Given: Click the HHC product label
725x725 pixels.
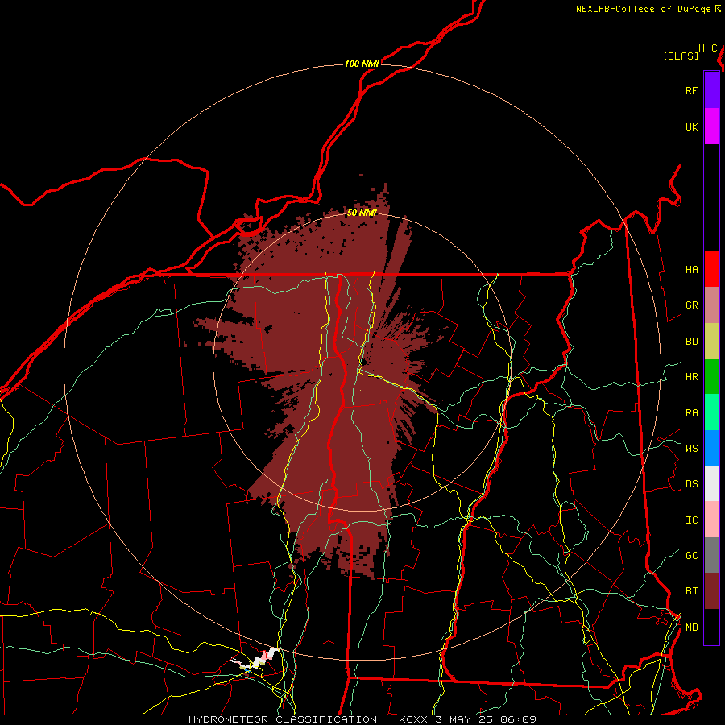Looking at the screenshot, I should pyautogui.click(x=707, y=48).
